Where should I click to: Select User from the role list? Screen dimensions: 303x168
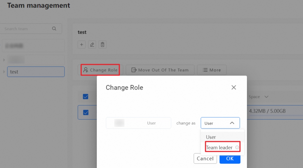pyautogui.click(x=211, y=137)
